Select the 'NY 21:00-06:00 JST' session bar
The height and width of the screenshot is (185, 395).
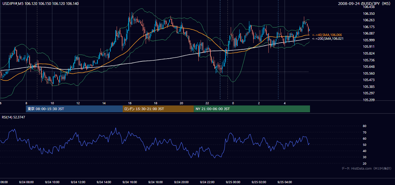click(252, 109)
